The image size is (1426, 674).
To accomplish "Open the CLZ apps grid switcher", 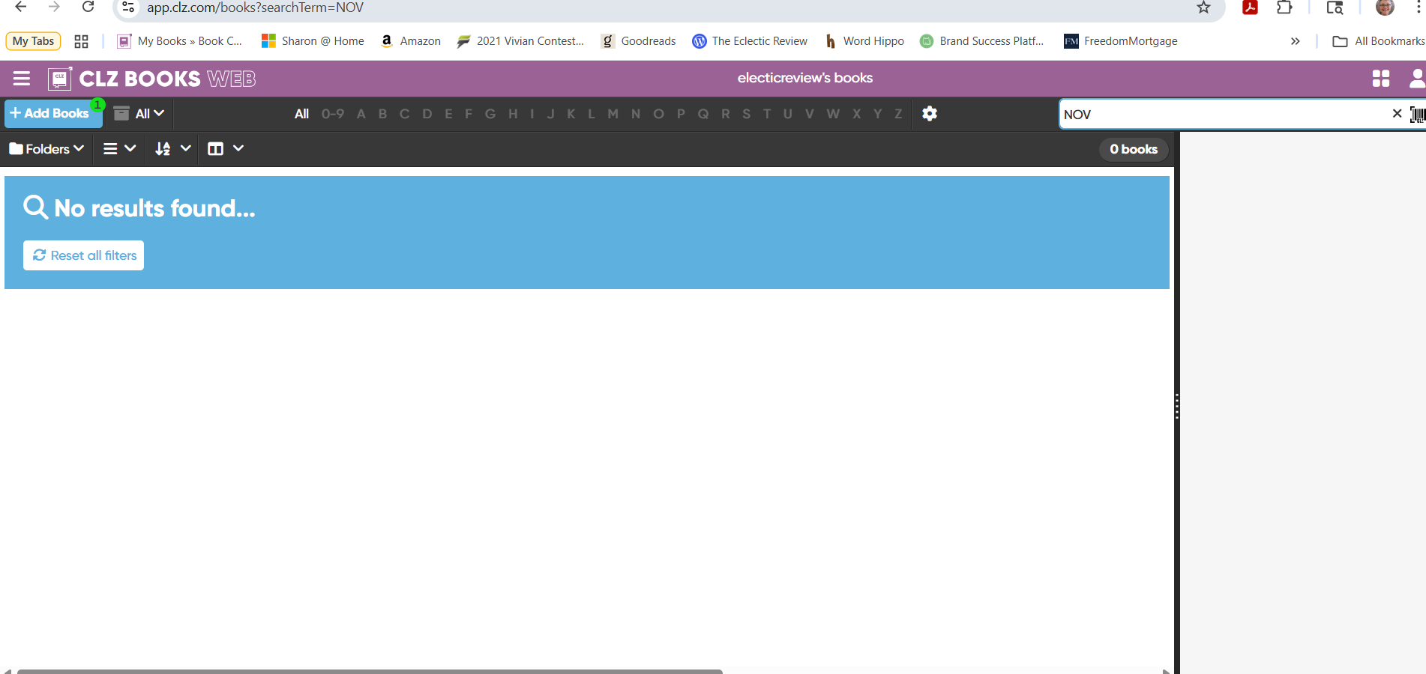I will [x=1380, y=79].
